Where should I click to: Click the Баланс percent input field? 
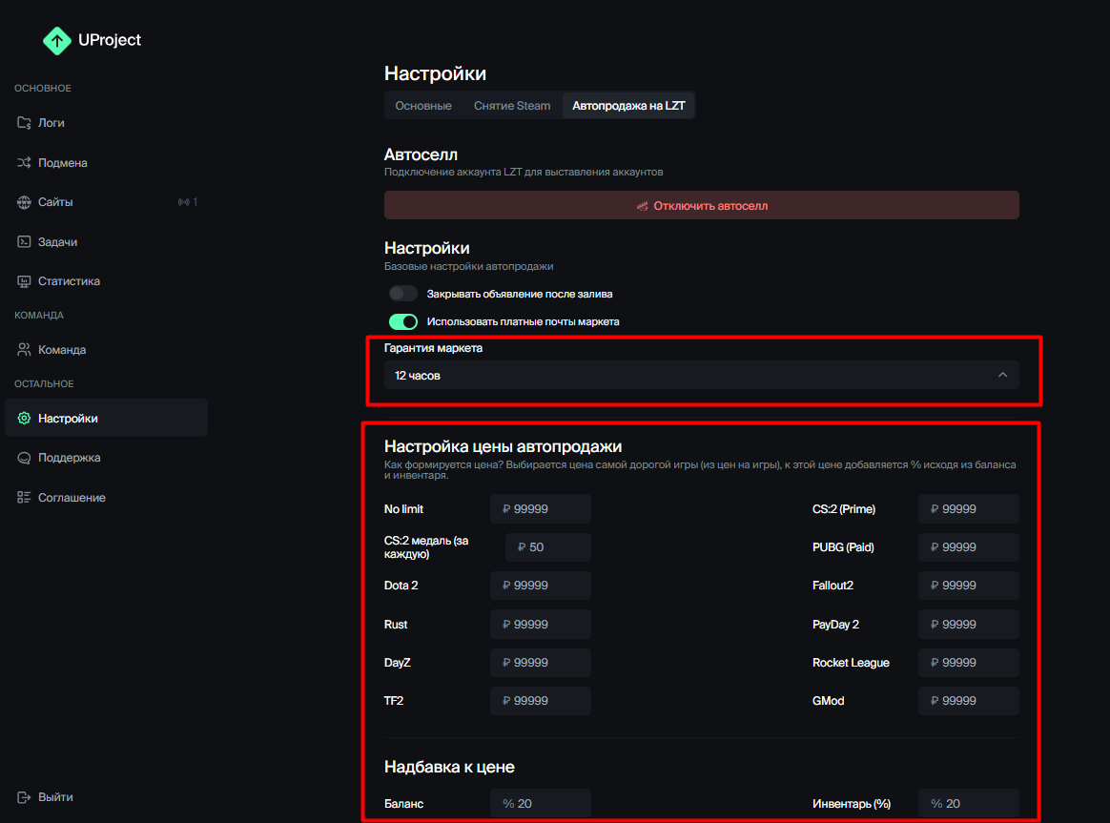tap(541, 804)
